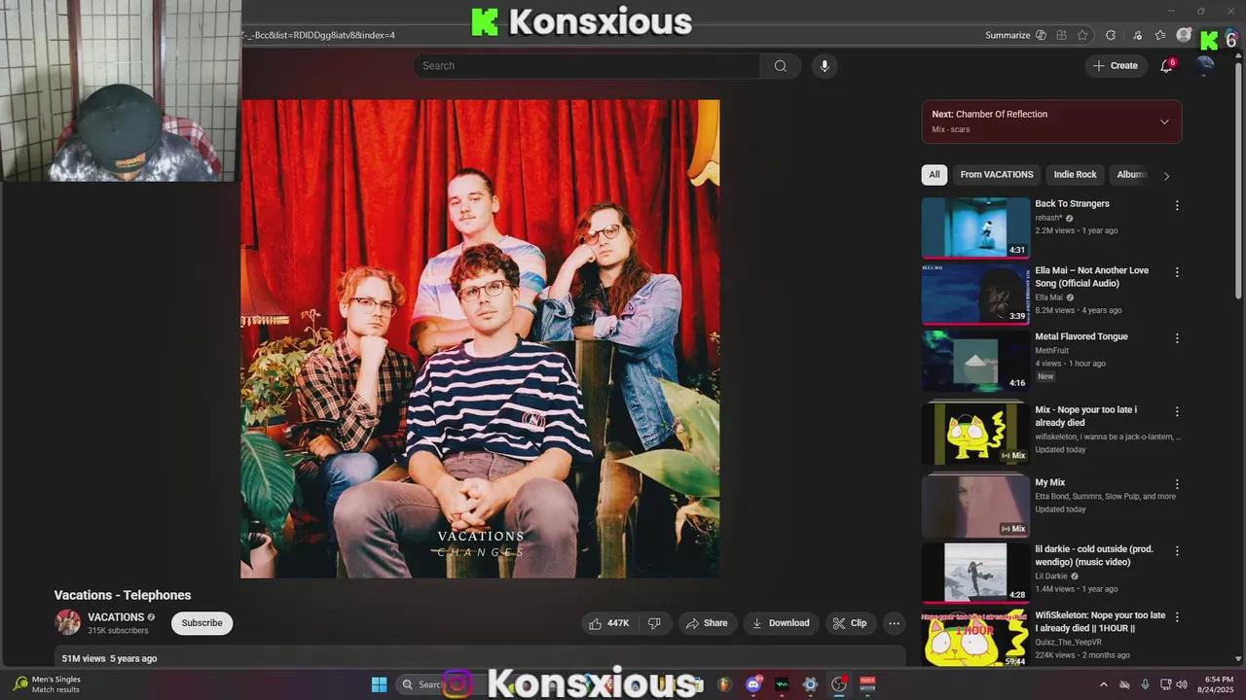
Task: Click the split screen icon in address bar
Action: click(1062, 35)
